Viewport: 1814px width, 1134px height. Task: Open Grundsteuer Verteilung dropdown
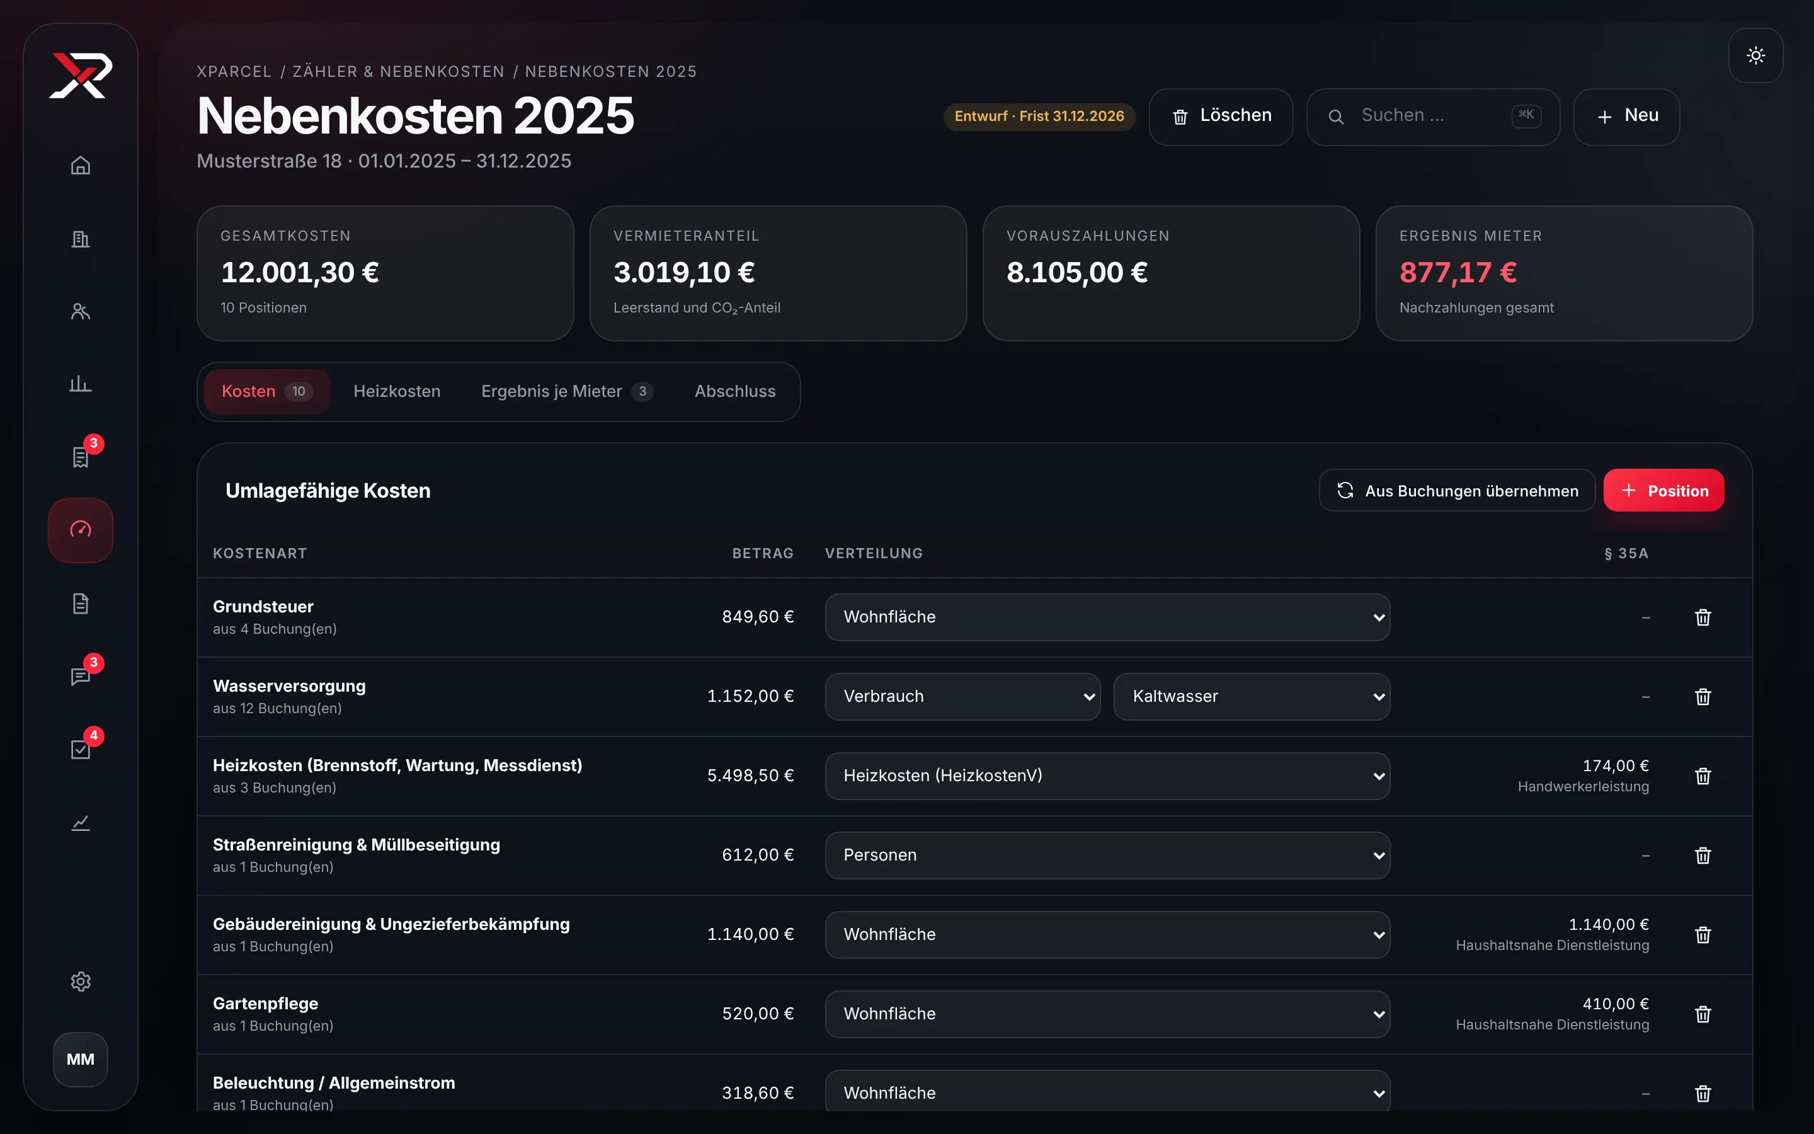point(1107,617)
